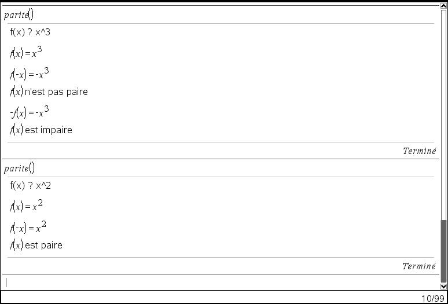
Task: Click the 'f(x) est impaire' result
Action: (41, 130)
